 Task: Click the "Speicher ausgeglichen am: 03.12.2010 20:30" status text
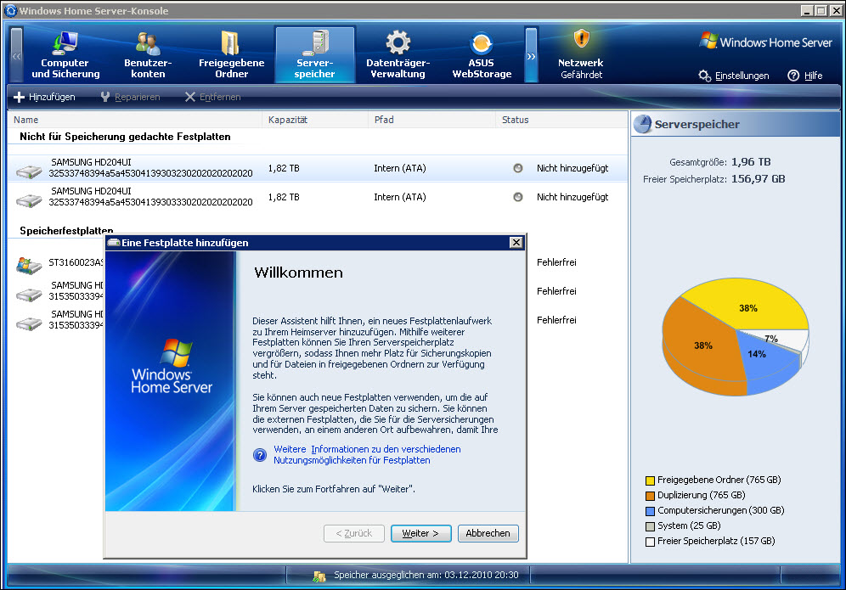426,575
